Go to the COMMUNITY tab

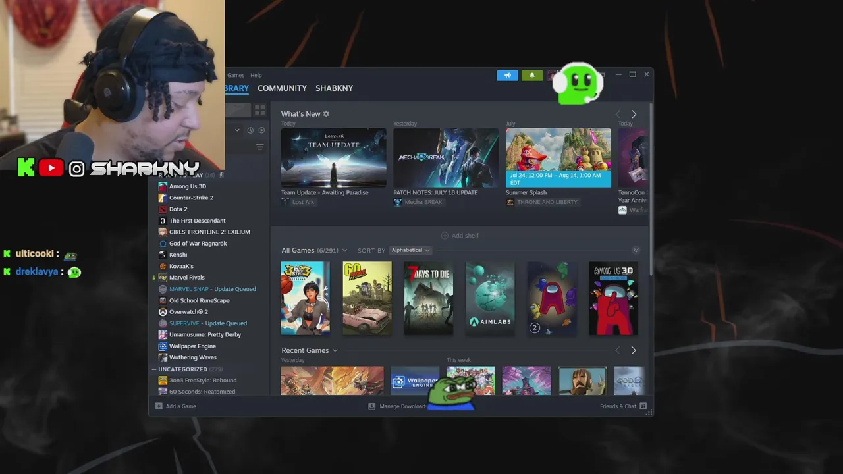point(282,88)
